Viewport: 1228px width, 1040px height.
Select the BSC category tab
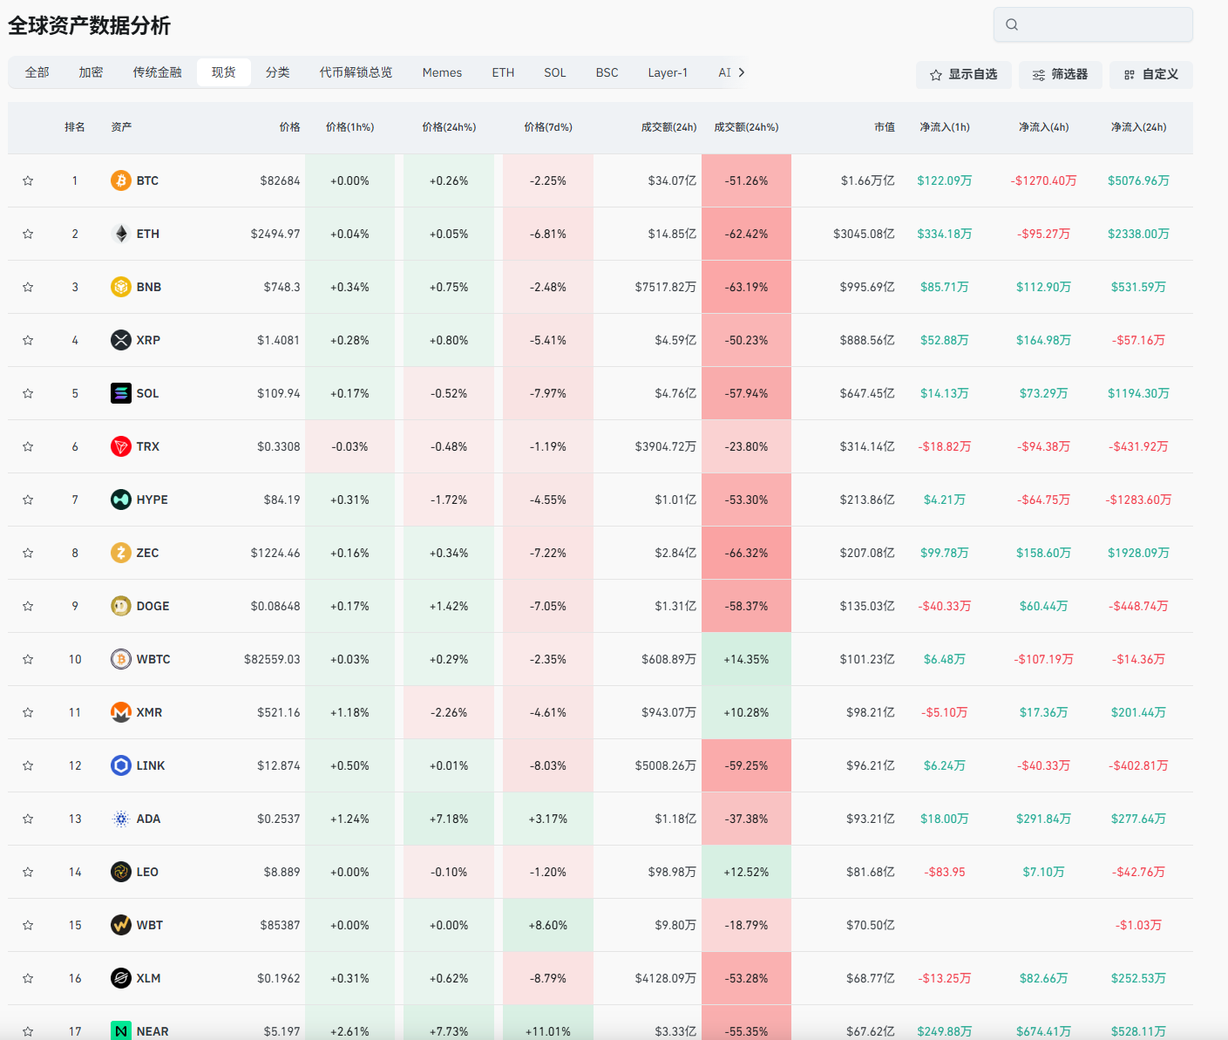point(607,72)
